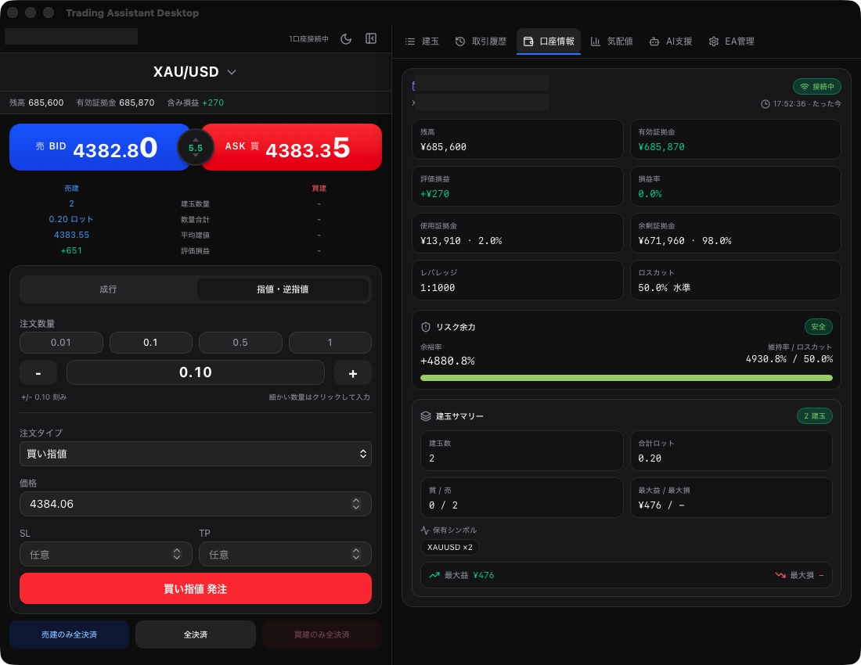Click the 気配値 chart icon
The image size is (861, 665).
tap(596, 41)
